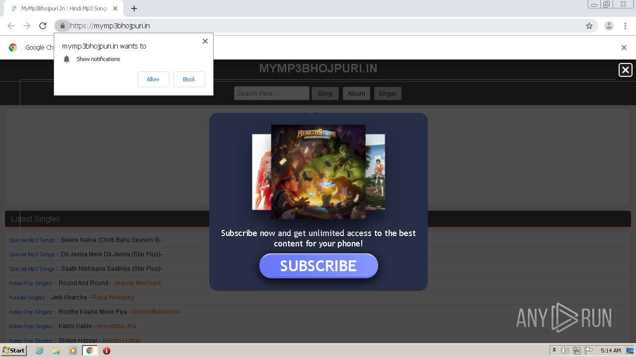Open Roothe Kaahe Mose Piya song

pos(93,312)
